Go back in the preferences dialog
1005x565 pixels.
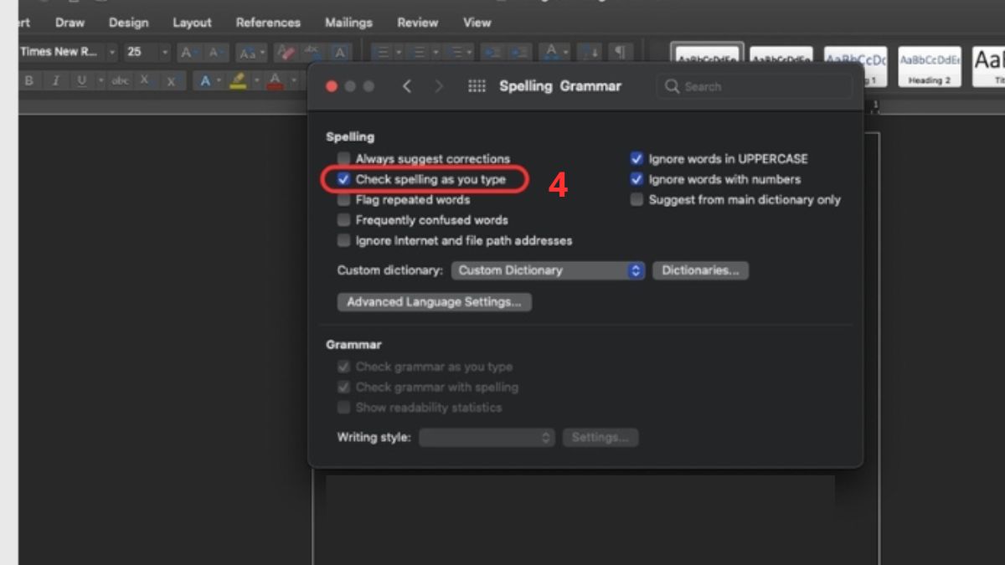coord(407,86)
